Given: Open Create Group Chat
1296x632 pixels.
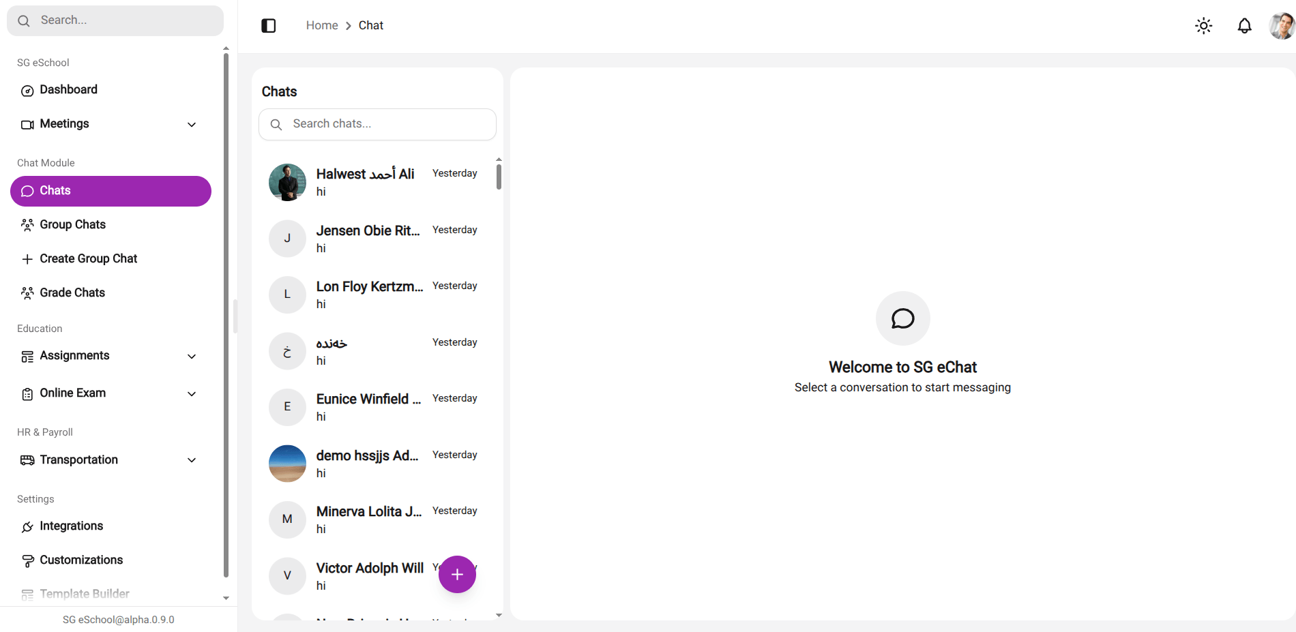Looking at the screenshot, I should (111, 259).
